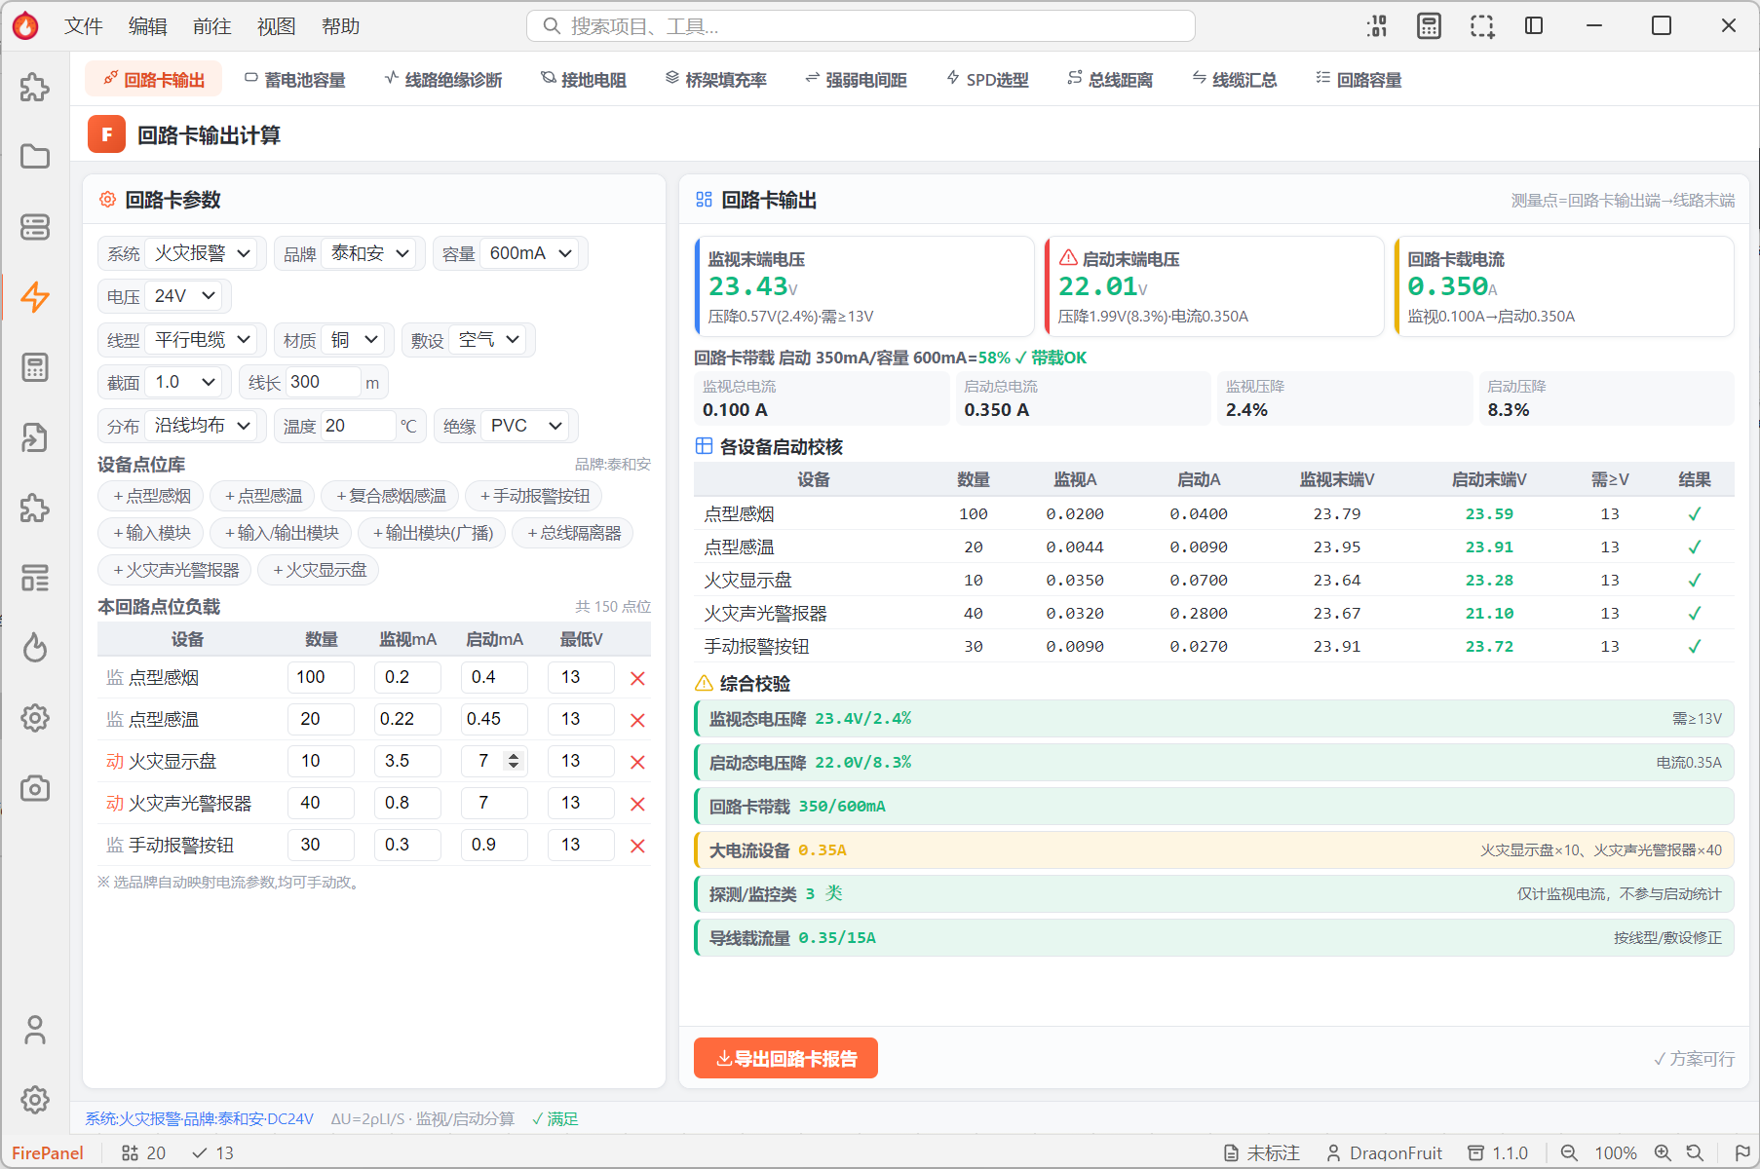Toggle the sidebar panel layout icon
Screen dimensions: 1760x1169
(x=1534, y=26)
